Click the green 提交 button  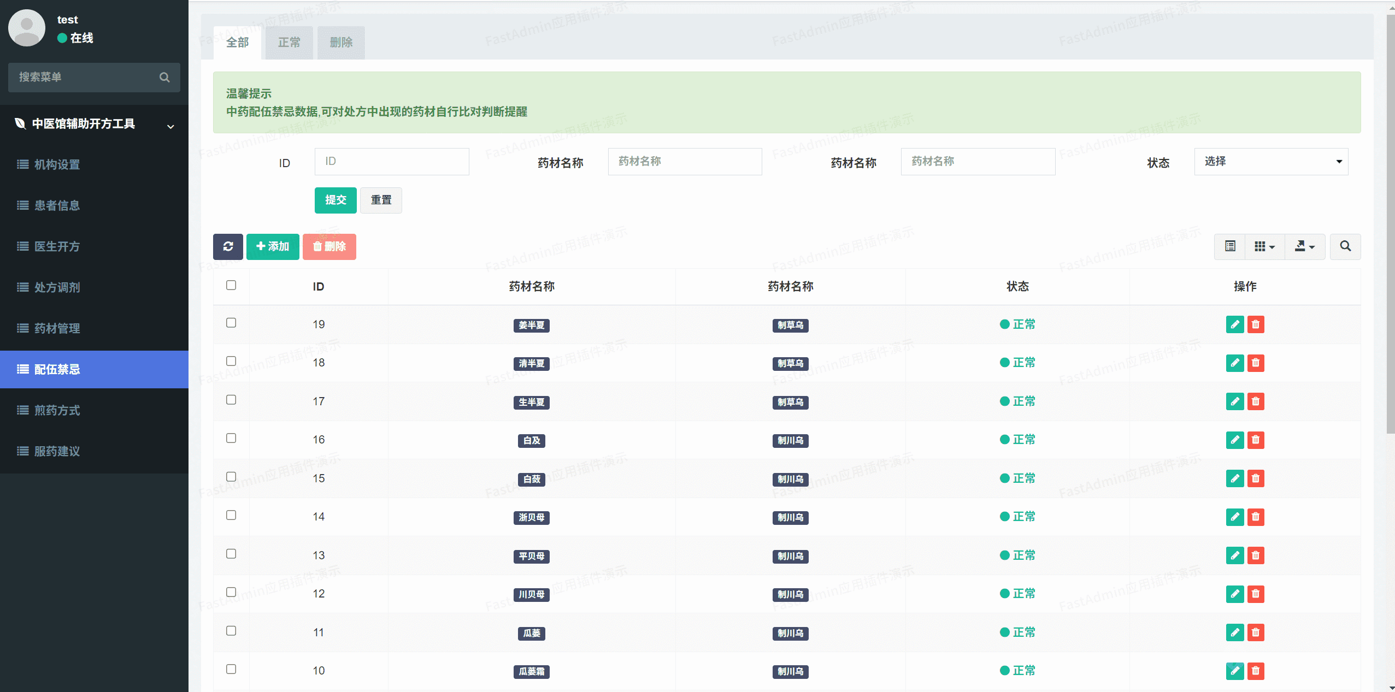[x=335, y=200]
